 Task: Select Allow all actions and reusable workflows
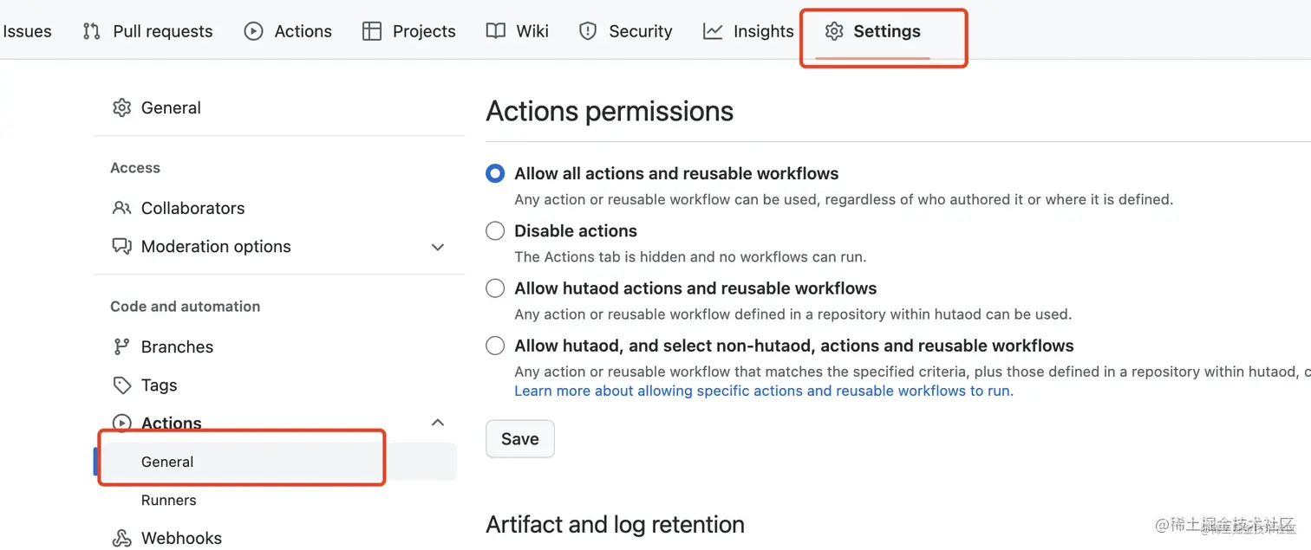(x=495, y=173)
